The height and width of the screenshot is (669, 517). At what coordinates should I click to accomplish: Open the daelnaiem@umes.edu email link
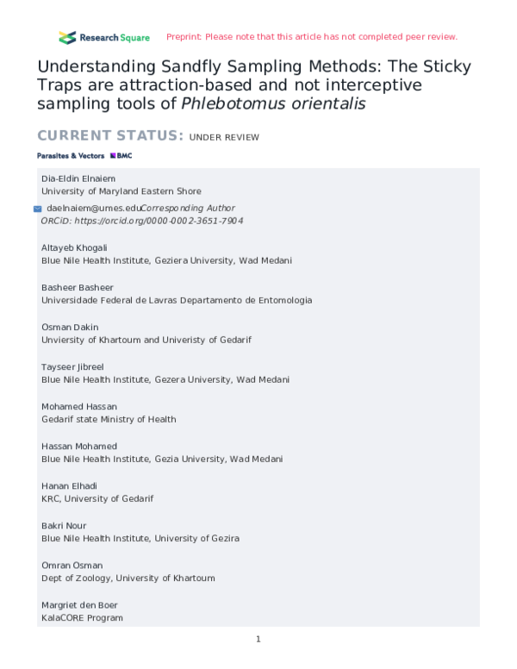[x=93, y=209]
